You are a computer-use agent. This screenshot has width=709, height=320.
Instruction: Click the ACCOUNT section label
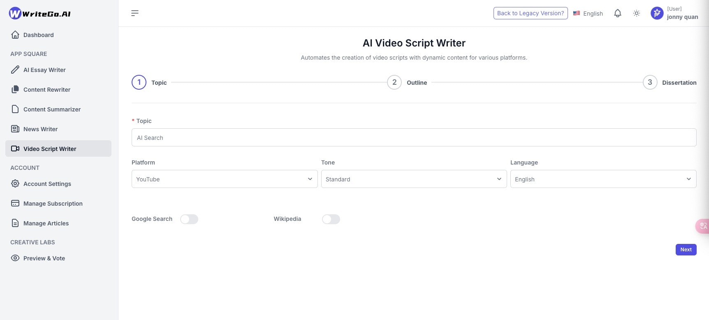[25, 168]
